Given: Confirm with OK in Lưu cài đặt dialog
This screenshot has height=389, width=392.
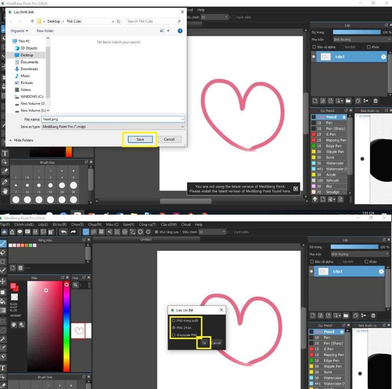Looking at the screenshot, I should click(x=204, y=343).
